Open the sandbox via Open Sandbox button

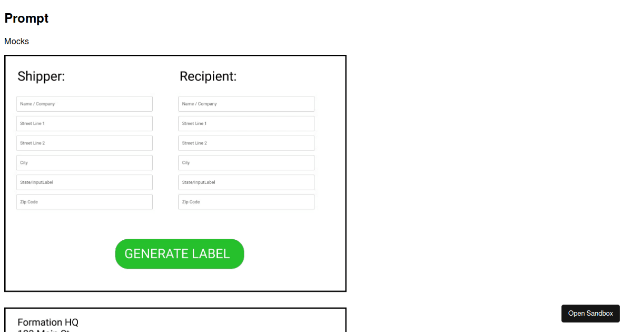pos(590,313)
